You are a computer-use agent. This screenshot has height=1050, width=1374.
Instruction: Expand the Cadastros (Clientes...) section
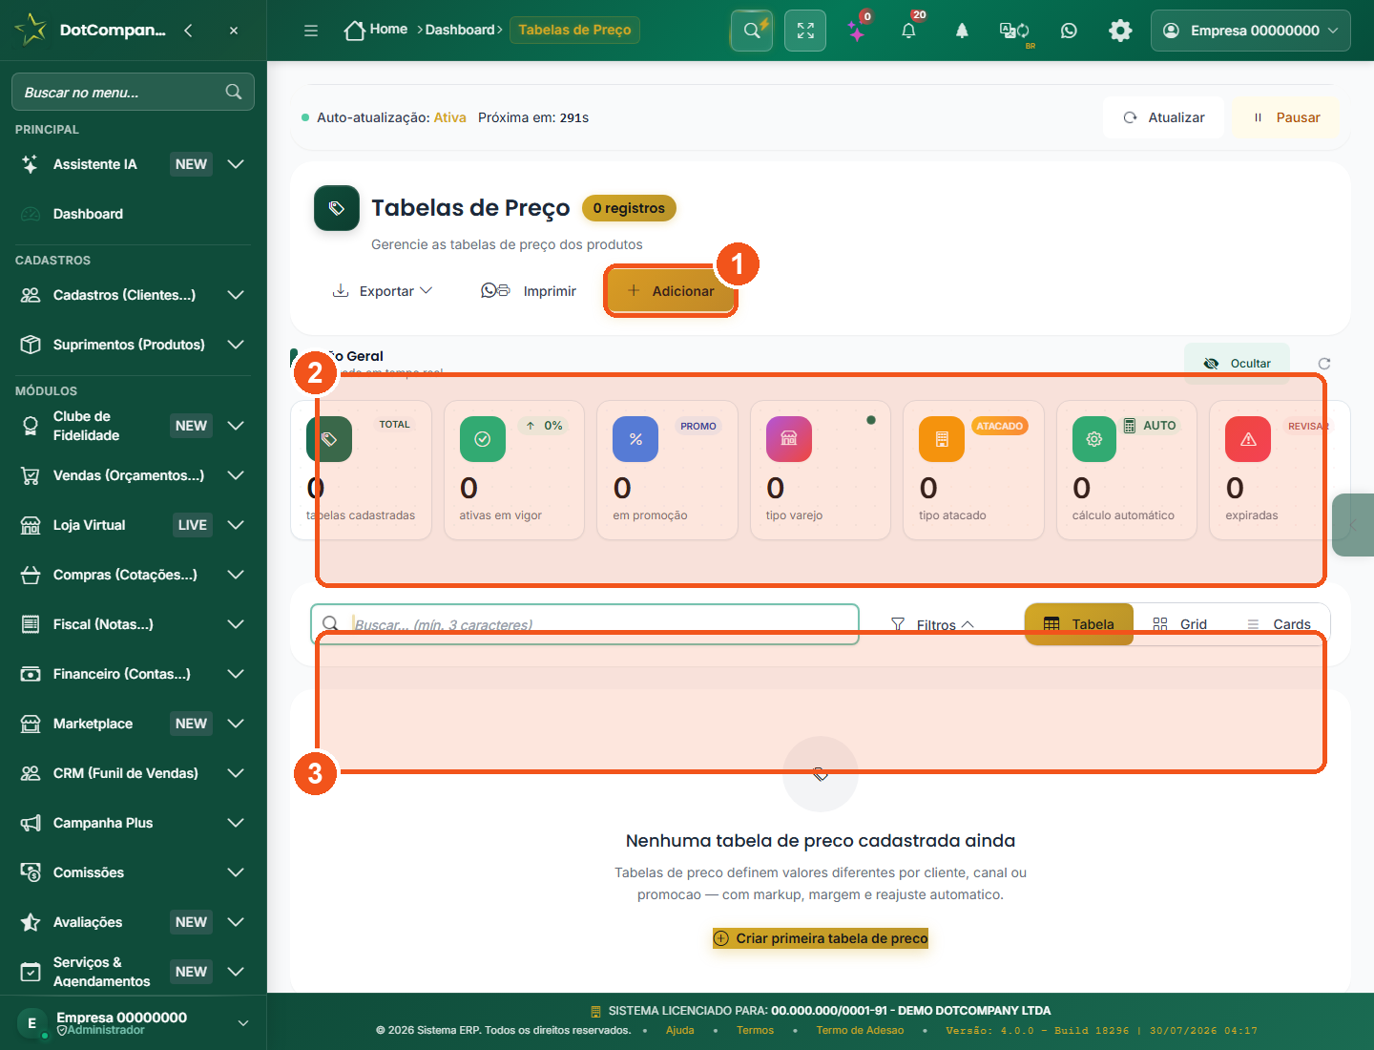point(236,295)
